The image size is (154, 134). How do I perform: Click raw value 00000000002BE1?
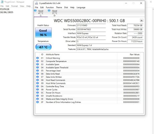coord(131,93)
